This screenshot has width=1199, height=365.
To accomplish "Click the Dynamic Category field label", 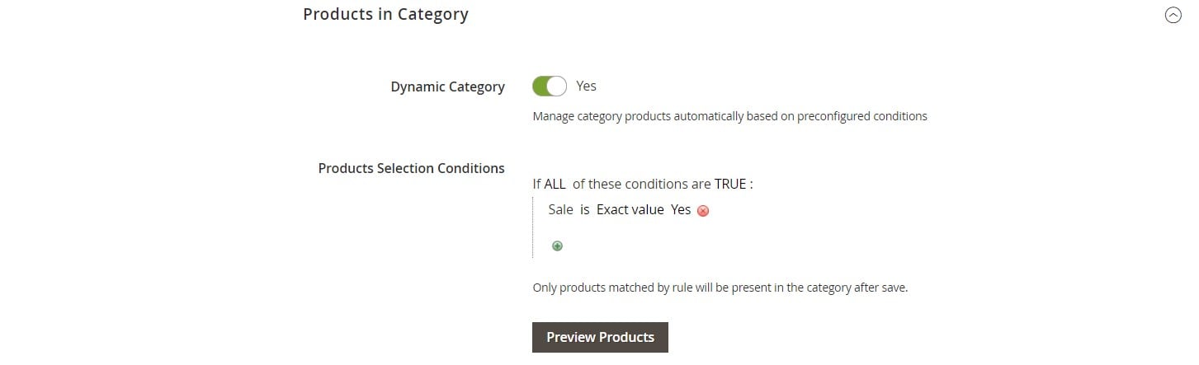I will click(447, 87).
